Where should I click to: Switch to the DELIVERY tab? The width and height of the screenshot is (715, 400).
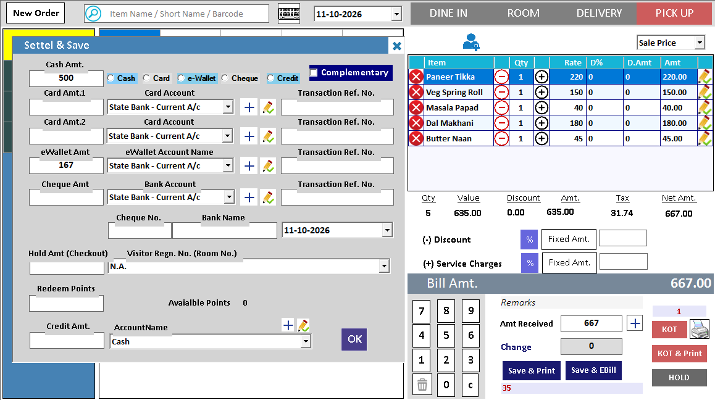click(x=599, y=13)
